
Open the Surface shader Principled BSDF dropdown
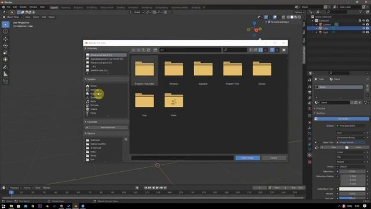click(351, 126)
